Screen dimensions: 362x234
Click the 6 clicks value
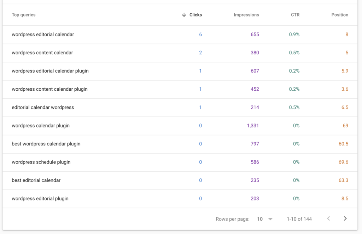coord(200,35)
